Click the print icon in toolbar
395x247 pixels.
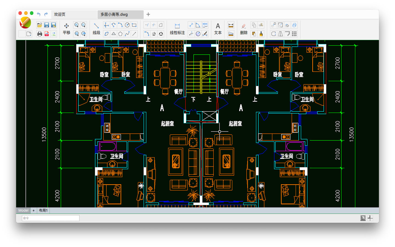[x=39, y=34]
